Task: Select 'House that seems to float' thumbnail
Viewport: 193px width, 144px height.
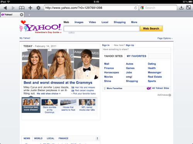Action: 68,105
